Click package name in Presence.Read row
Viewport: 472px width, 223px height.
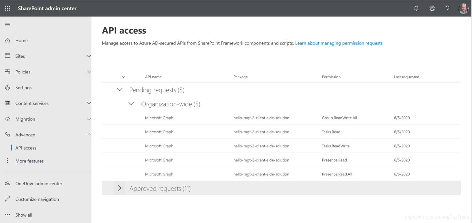pos(261,160)
